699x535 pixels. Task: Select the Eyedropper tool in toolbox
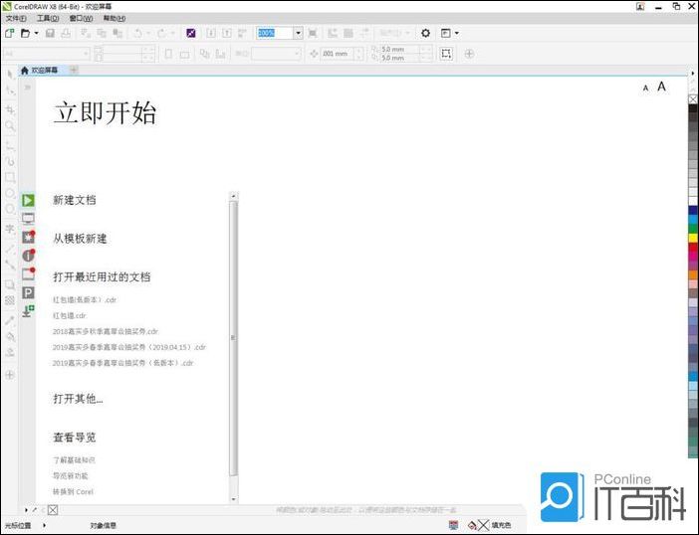(10, 320)
